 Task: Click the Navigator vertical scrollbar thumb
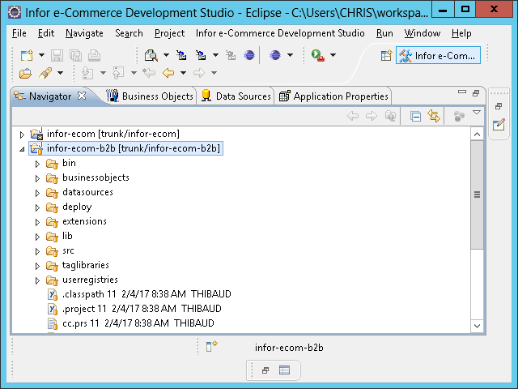click(x=477, y=194)
